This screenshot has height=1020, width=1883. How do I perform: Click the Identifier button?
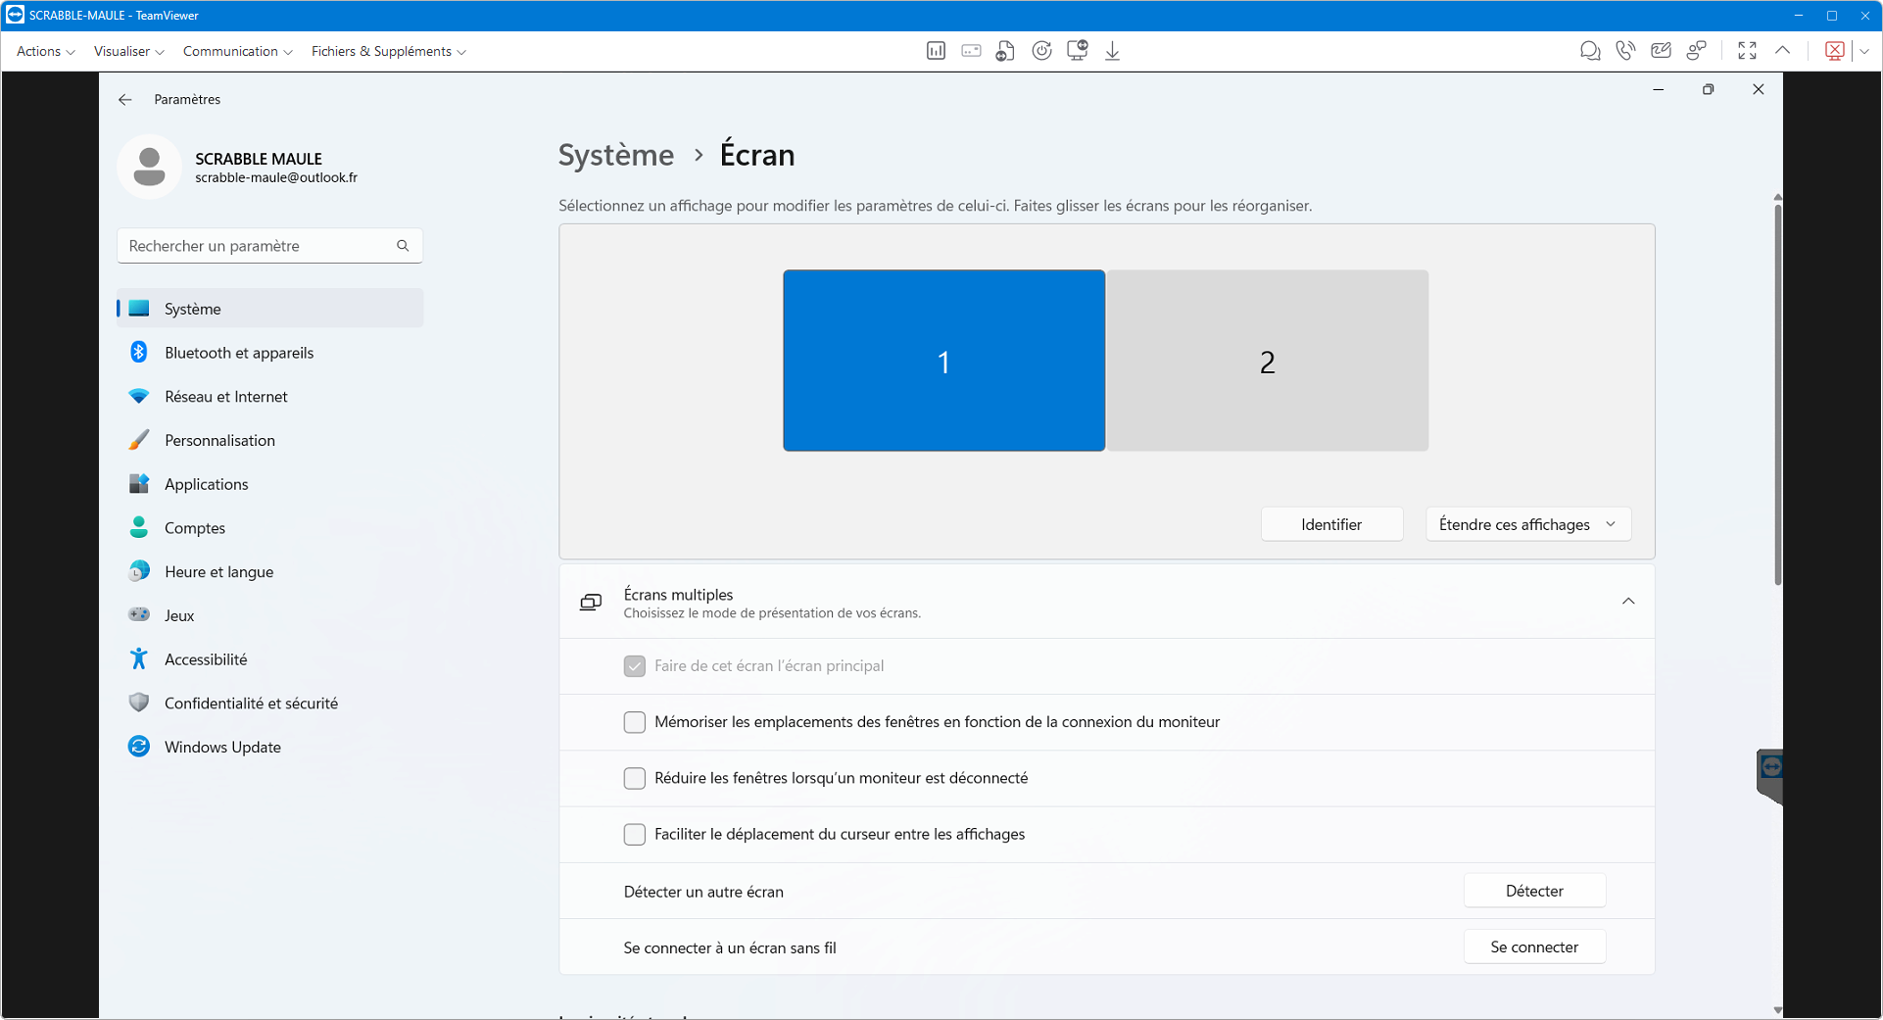(1330, 524)
